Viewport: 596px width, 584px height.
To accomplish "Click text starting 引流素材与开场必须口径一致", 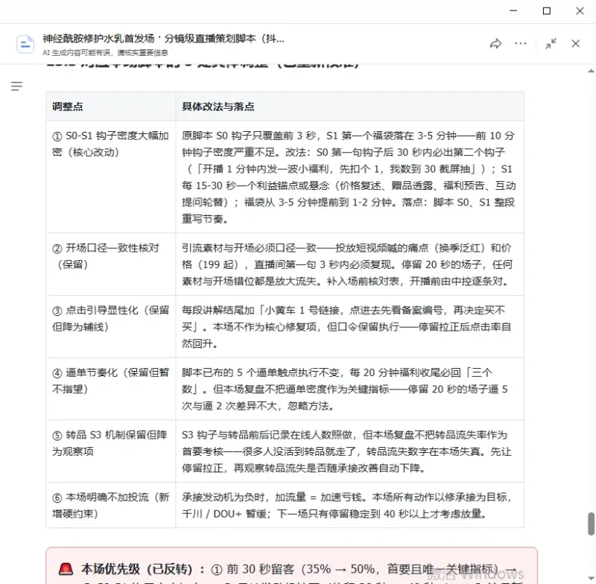I will (x=347, y=264).
